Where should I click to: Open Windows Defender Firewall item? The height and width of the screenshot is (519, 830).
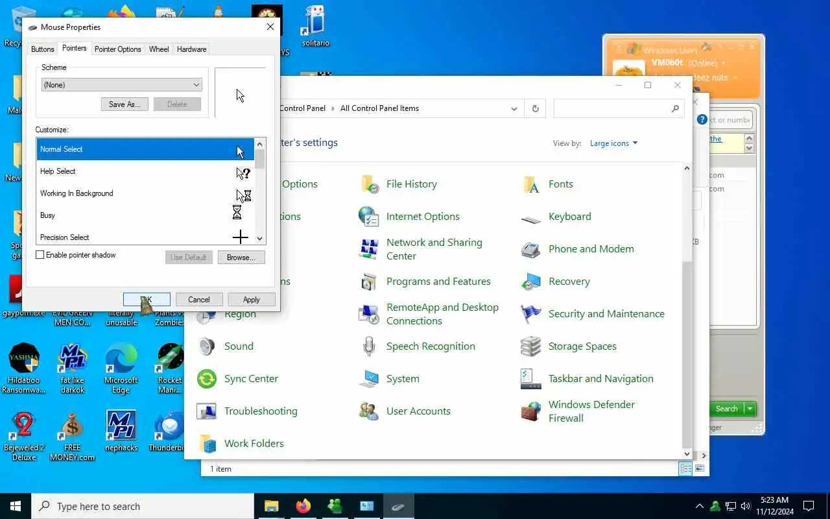578,411
